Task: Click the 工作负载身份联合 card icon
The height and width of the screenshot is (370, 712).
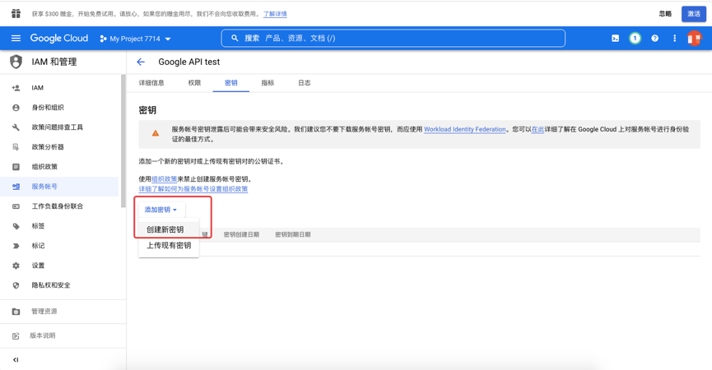Action: tap(16, 206)
